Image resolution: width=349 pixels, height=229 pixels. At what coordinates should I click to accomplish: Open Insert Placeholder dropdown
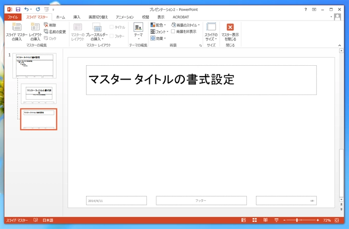pyautogui.click(x=97, y=32)
